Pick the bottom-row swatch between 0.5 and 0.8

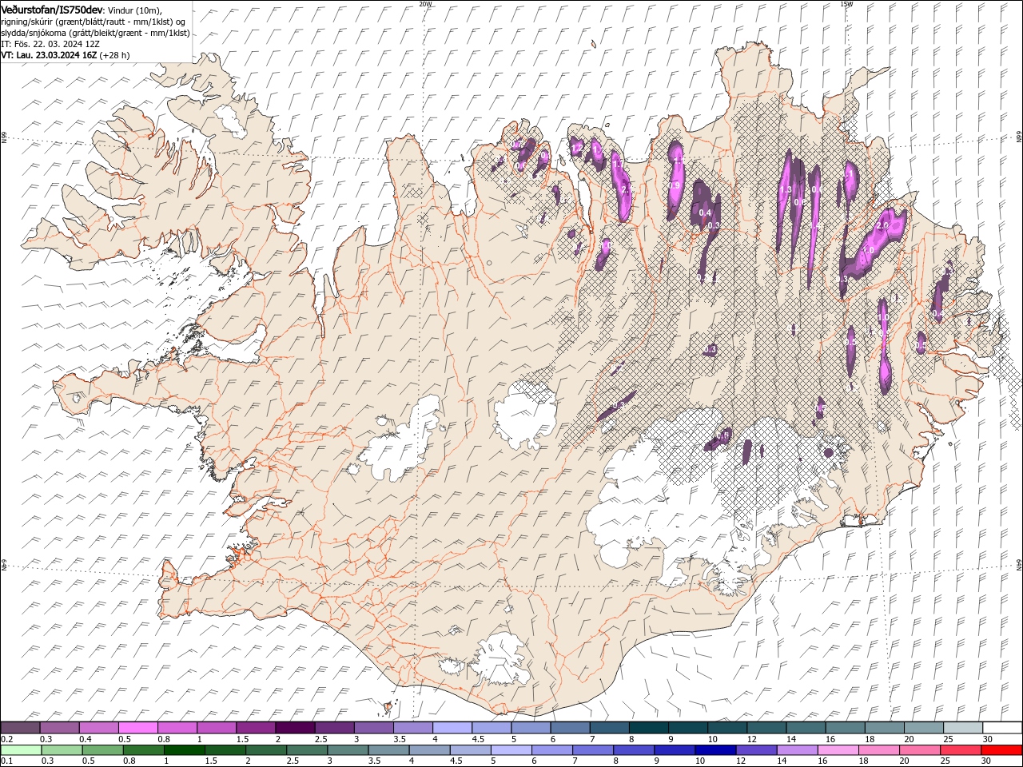pyautogui.click(x=102, y=750)
